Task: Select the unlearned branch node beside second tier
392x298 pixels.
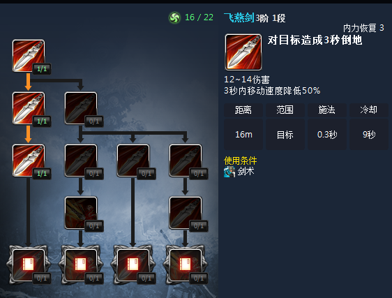Action: [x=81, y=108]
